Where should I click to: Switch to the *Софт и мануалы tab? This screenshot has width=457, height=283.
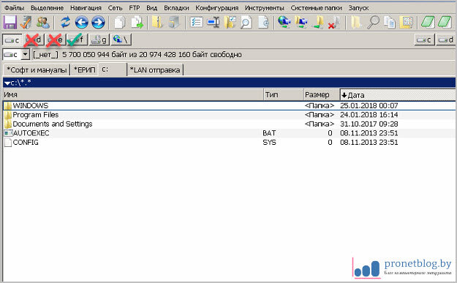(37, 70)
